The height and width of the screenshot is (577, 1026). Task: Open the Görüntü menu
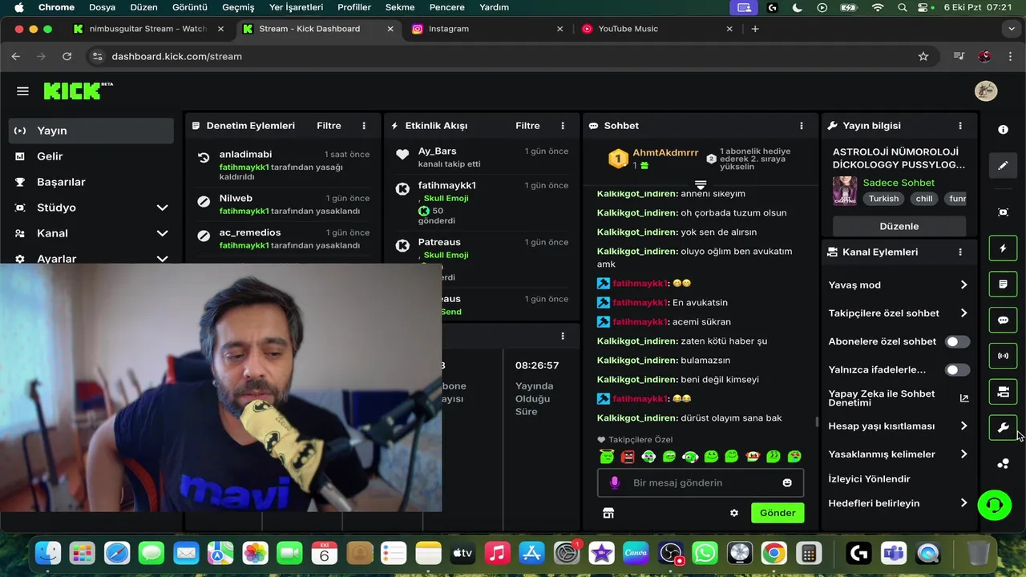point(190,7)
